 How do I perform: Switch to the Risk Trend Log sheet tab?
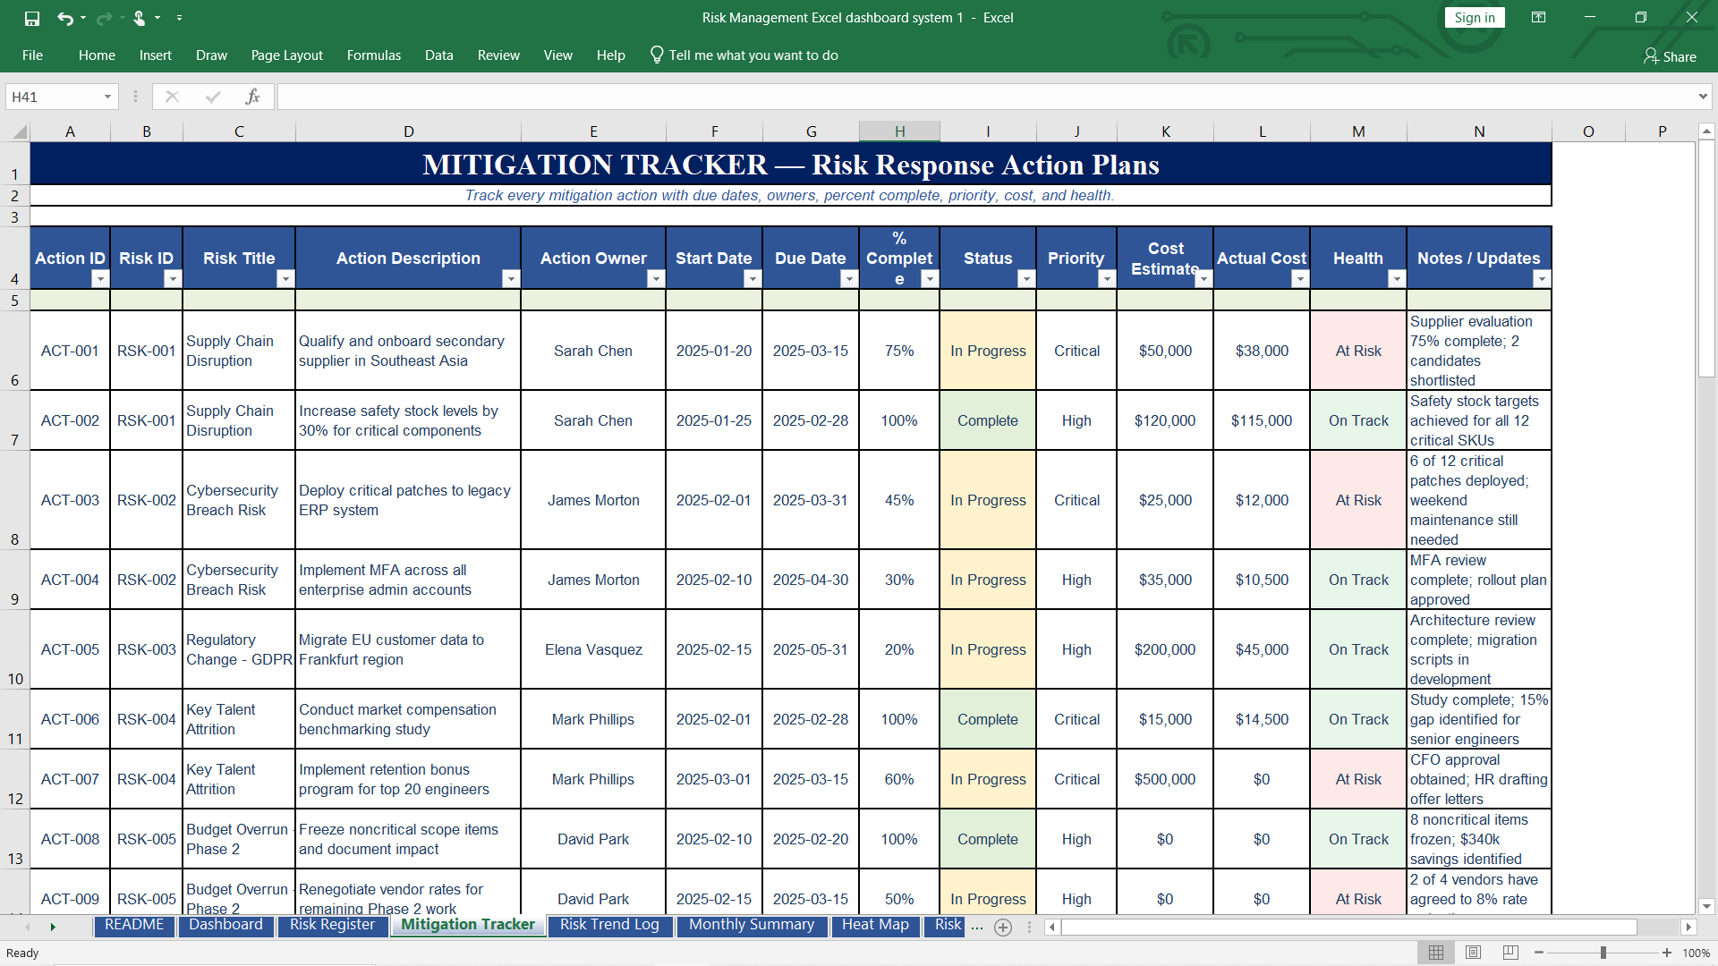[609, 925]
